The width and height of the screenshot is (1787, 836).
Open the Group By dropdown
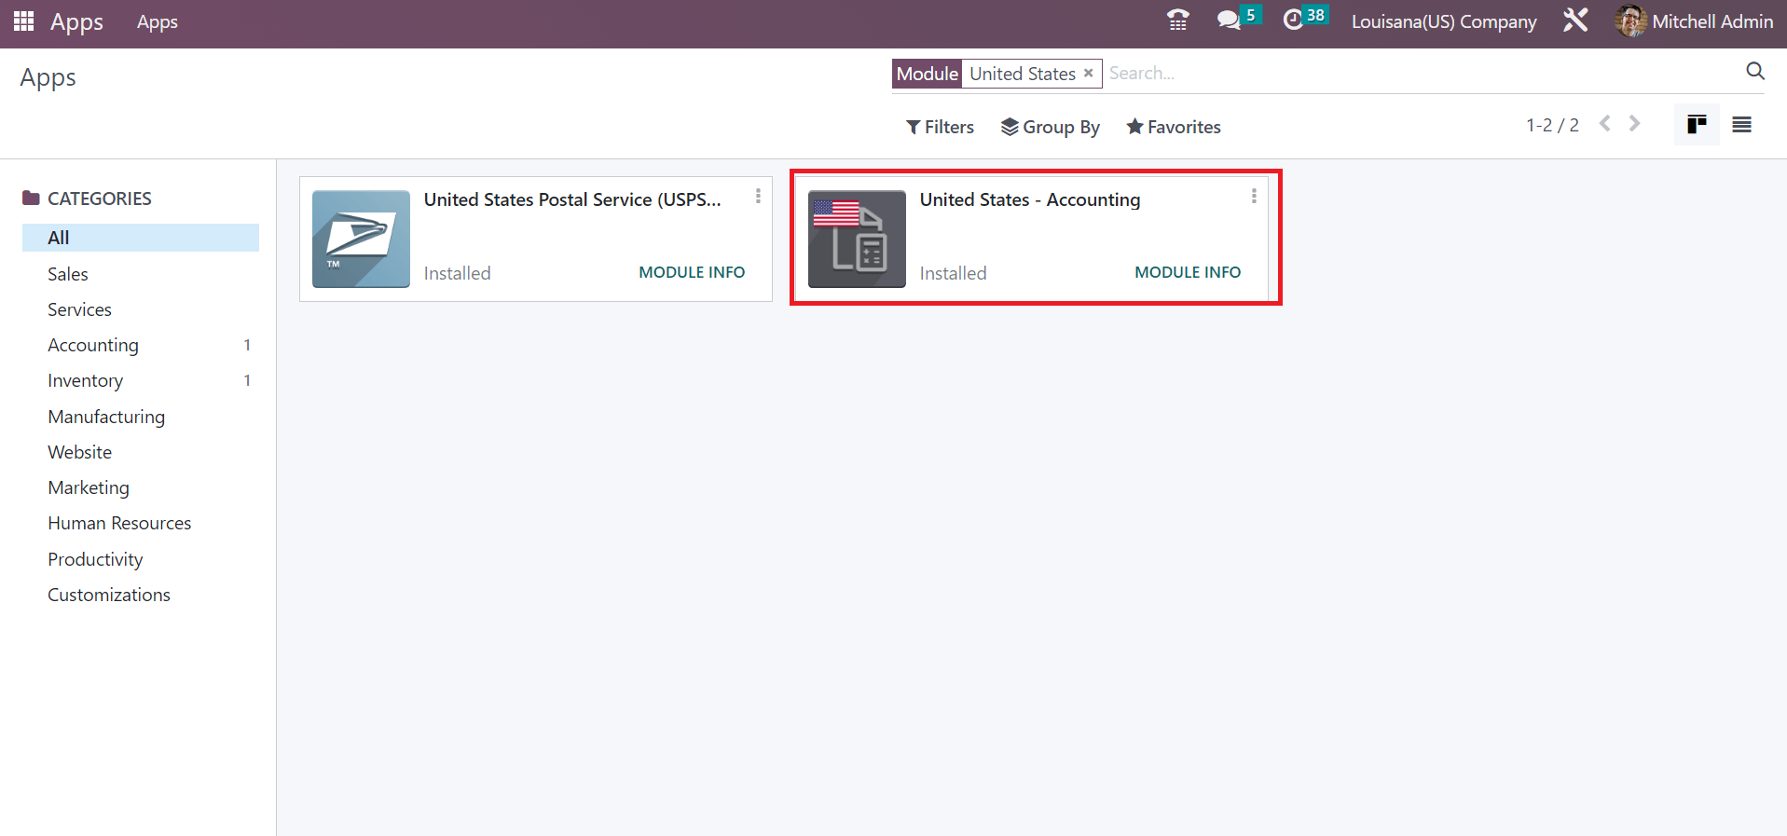pos(1051,127)
